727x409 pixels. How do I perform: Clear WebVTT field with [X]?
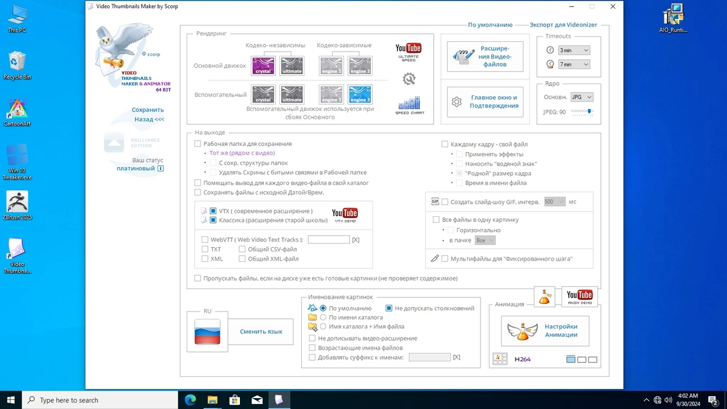click(x=356, y=240)
